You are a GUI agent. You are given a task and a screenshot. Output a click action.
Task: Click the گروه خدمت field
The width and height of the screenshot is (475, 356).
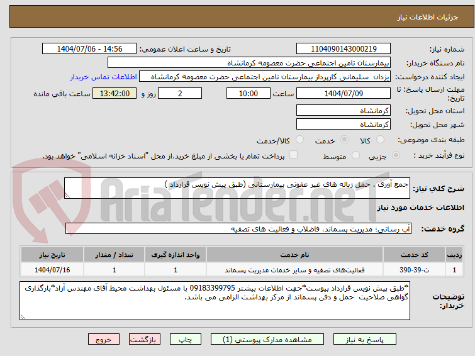click(238, 229)
